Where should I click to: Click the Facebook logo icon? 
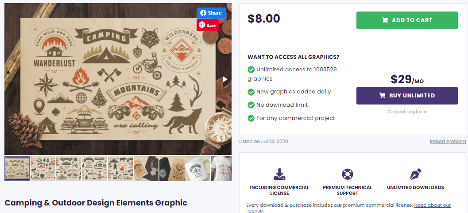coord(203,13)
